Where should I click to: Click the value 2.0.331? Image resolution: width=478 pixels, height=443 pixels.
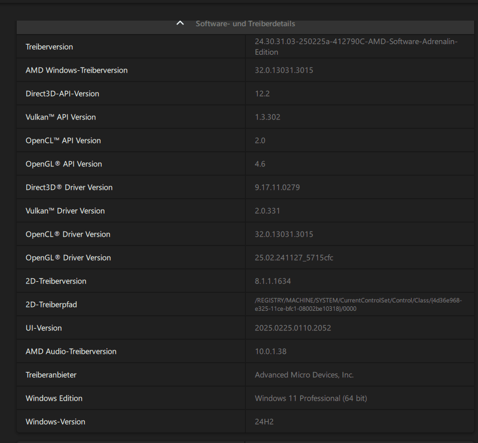[x=267, y=211]
